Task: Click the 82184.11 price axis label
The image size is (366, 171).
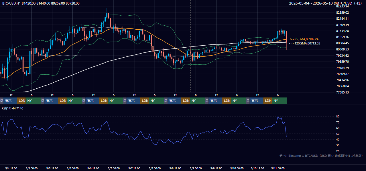Action: [342, 19]
